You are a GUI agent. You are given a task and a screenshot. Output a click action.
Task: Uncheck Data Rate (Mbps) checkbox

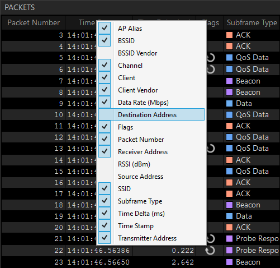click(105, 102)
